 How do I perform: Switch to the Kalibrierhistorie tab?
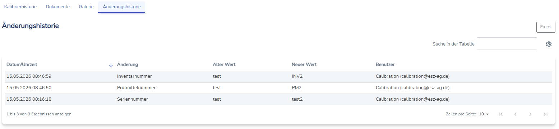coord(20,7)
